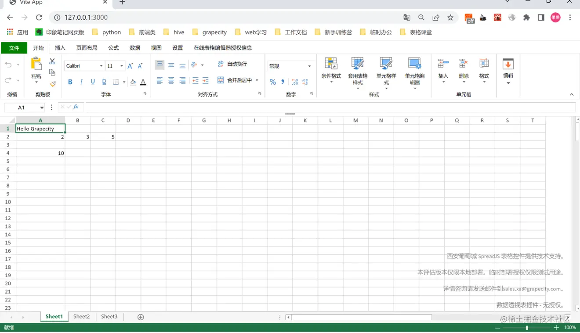Apply comma style number format
The height and width of the screenshot is (333, 580).
click(x=283, y=82)
